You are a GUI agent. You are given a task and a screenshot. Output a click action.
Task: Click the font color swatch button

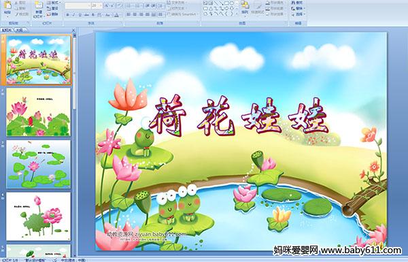[x=116, y=15]
